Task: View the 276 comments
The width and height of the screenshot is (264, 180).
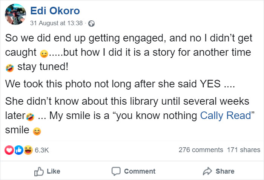Action: pos(201,150)
